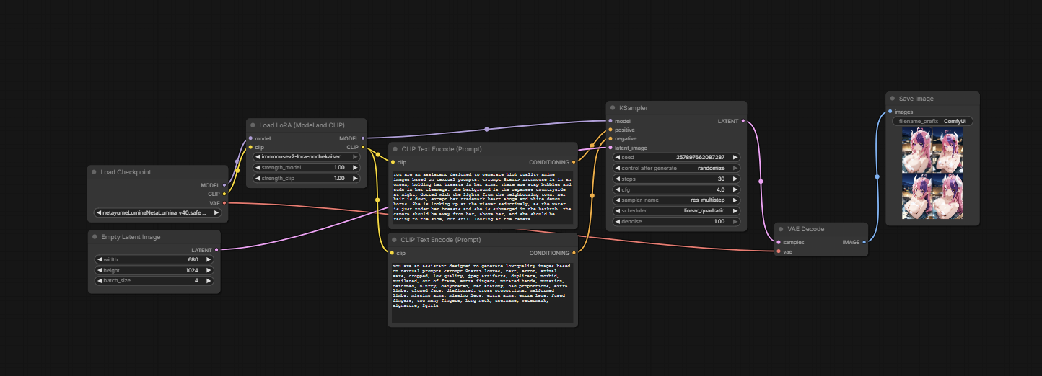Click the images input port on Save Image
The height and width of the screenshot is (376, 1042).
point(890,112)
